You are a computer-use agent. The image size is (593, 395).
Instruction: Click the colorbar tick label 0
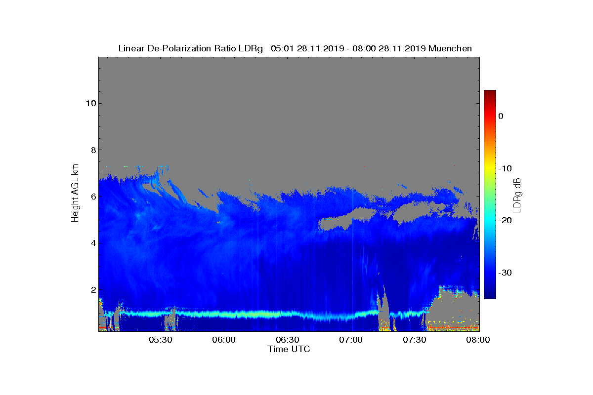tap(501, 116)
